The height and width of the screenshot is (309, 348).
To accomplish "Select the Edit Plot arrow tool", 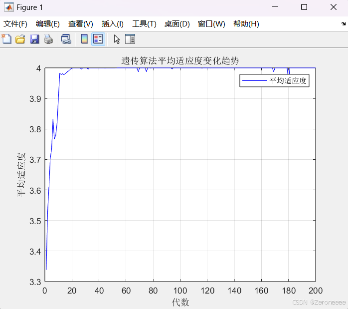I will click(117, 39).
